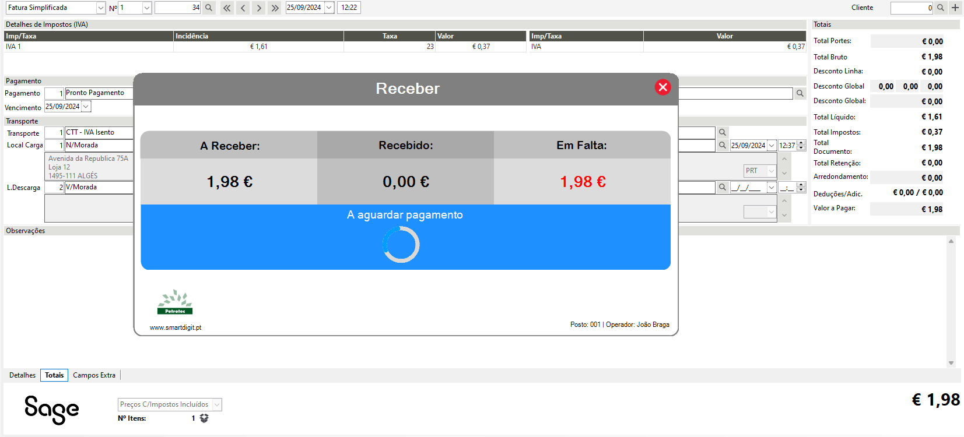This screenshot has width=964, height=437.
Task: Click Pronto Pagamento field
Action: [x=99, y=93]
